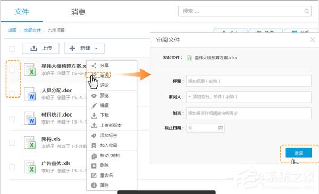The image size is (319, 194).
Task: Check the box for 广告宣传.xls
Action: pyautogui.click(x=12, y=167)
